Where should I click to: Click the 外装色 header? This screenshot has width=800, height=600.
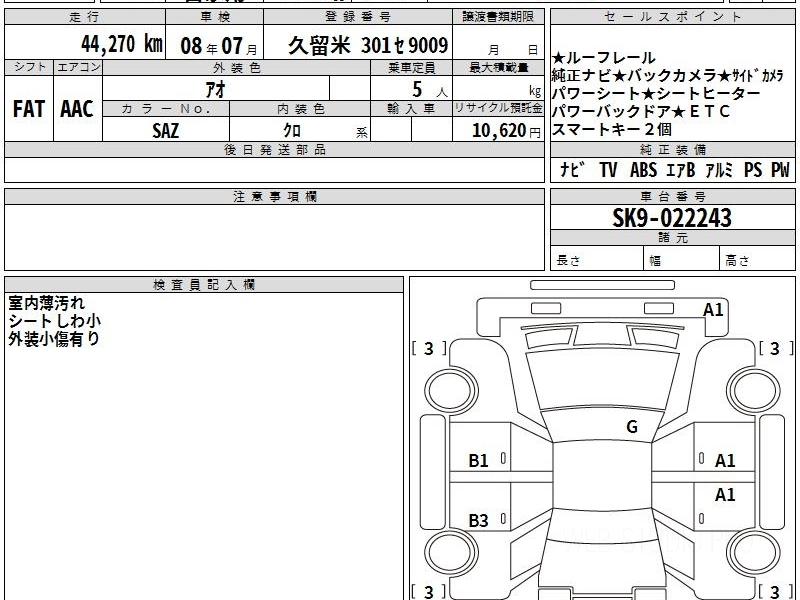[x=237, y=67]
